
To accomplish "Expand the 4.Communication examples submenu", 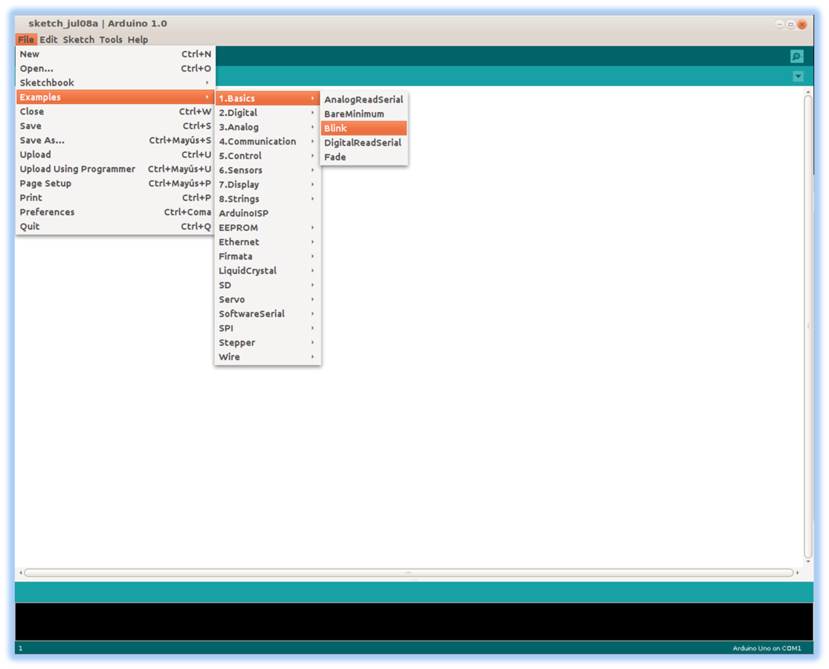I will click(x=268, y=141).
